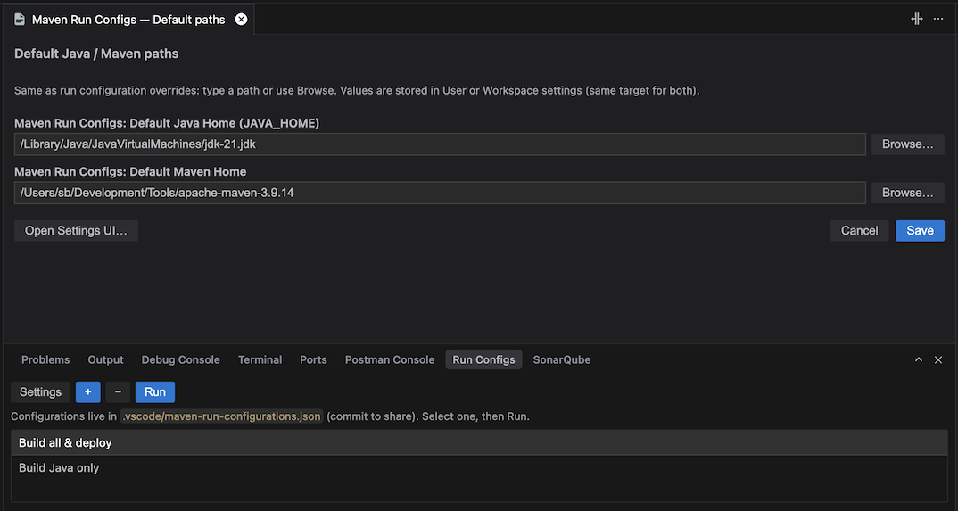Run the selected Maven configuration

[155, 392]
